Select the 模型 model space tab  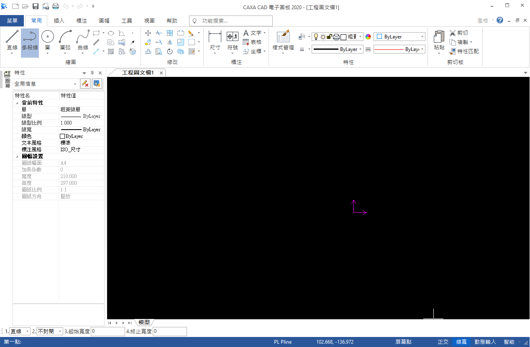click(x=144, y=322)
